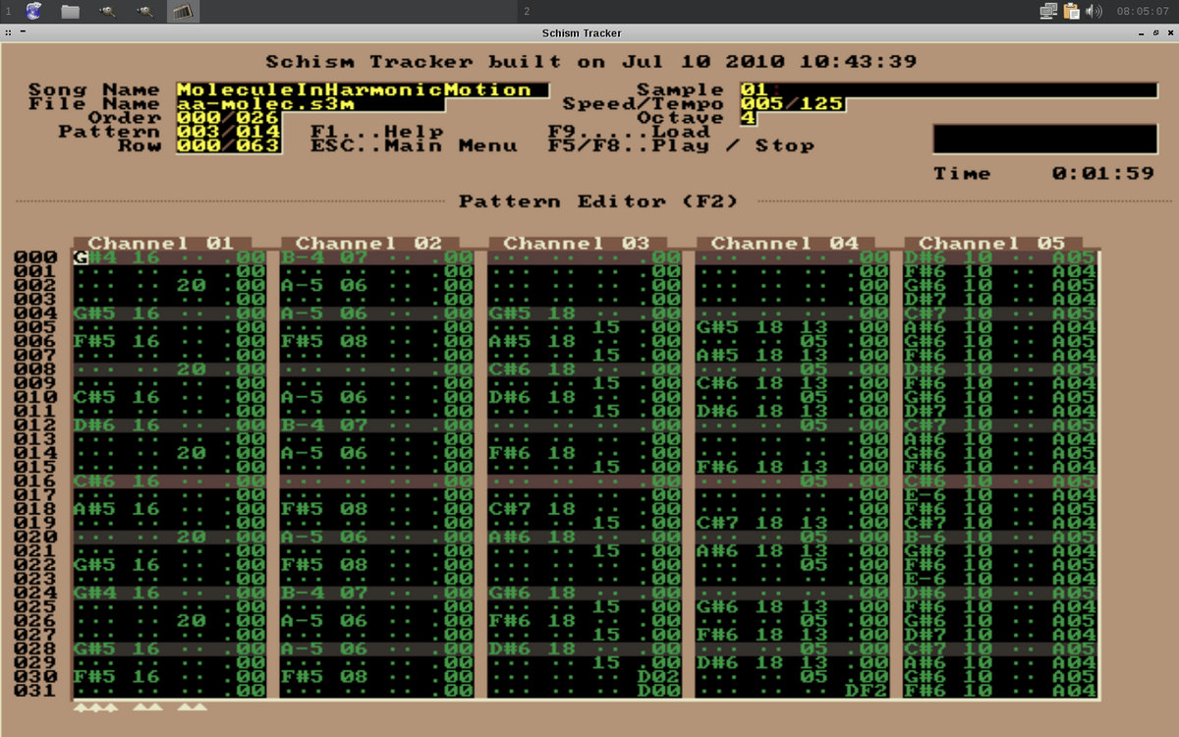Click the F1...Help label
This screenshot has height=737, width=1179.
point(377,132)
